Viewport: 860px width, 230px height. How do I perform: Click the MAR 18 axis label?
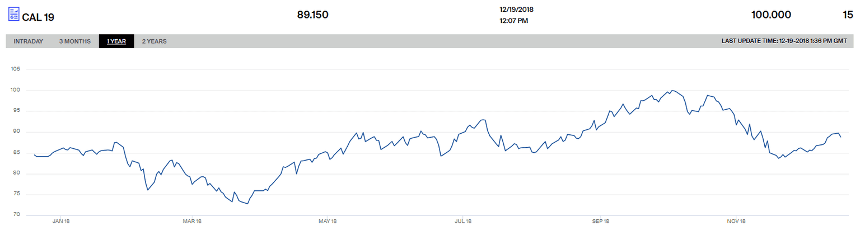(x=192, y=222)
